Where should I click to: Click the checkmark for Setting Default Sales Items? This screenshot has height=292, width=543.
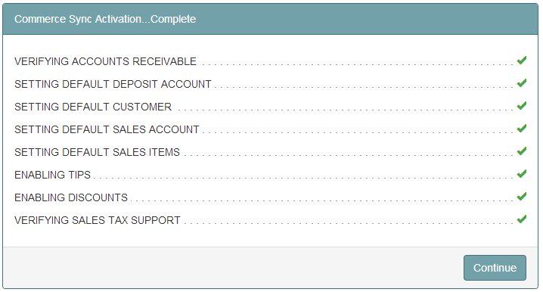coord(522,151)
